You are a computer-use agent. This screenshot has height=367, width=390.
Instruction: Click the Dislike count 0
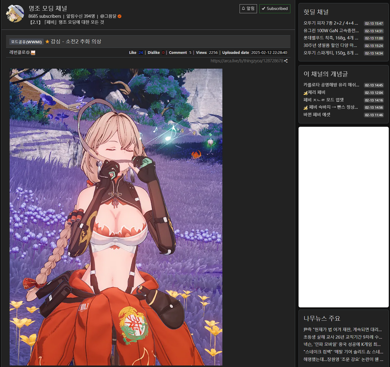coord(163,52)
